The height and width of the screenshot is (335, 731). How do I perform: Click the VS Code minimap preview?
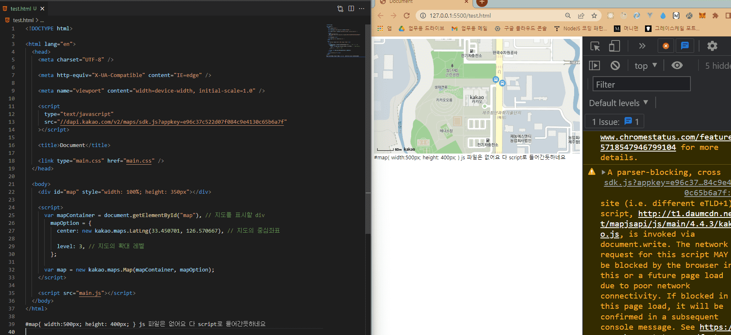[345, 40]
